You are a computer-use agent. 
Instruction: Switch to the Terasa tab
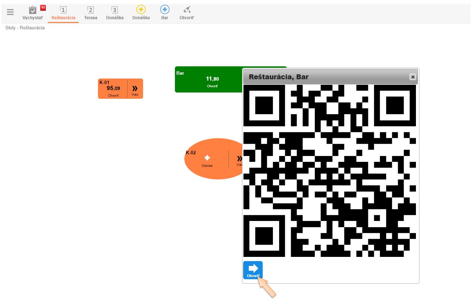click(x=91, y=13)
